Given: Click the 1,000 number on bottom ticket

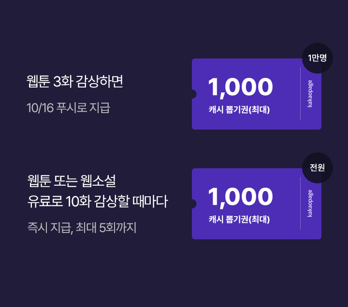Looking at the screenshot, I should pyautogui.click(x=240, y=197).
